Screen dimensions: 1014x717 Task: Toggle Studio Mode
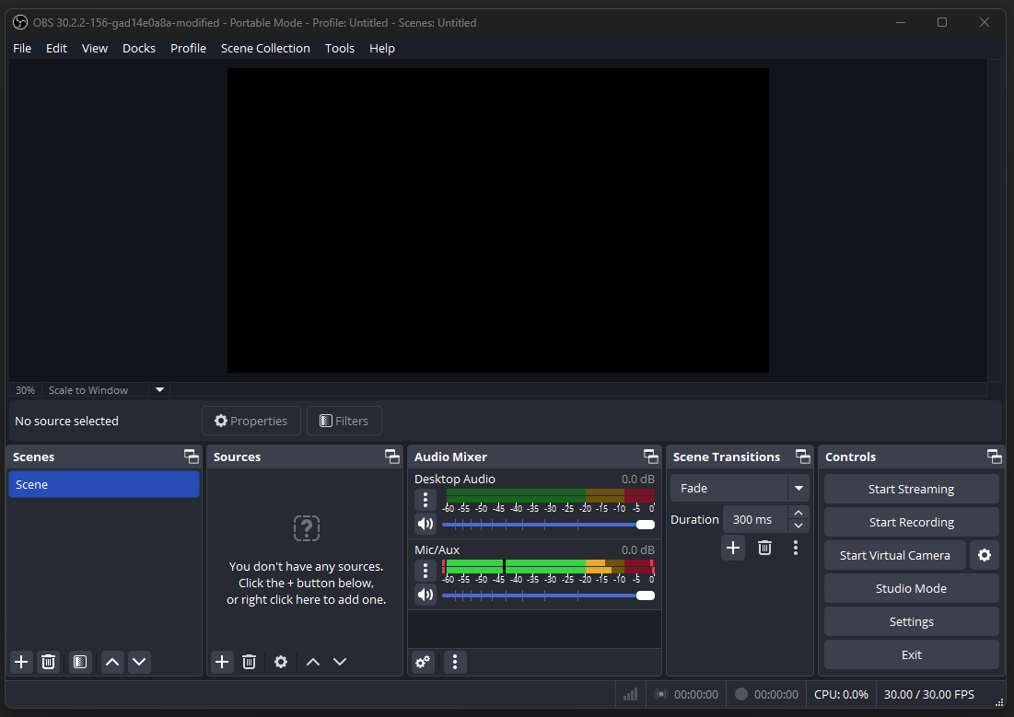click(911, 588)
